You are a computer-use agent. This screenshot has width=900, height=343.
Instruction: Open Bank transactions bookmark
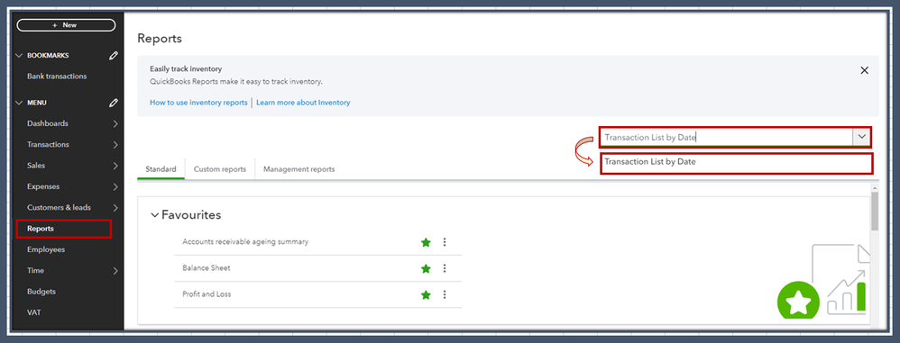tap(57, 77)
